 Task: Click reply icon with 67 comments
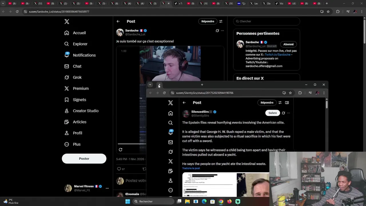coord(121,169)
